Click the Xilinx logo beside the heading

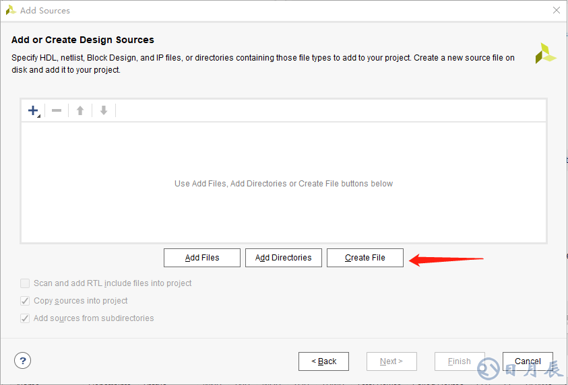coord(545,53)
